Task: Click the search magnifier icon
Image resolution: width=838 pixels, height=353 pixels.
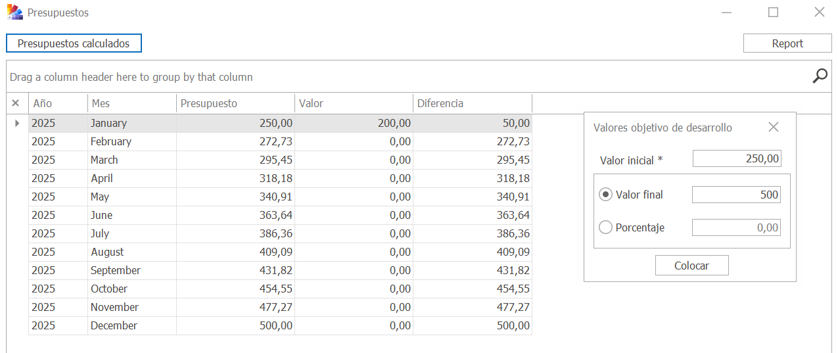Action: tap(820, 76)
